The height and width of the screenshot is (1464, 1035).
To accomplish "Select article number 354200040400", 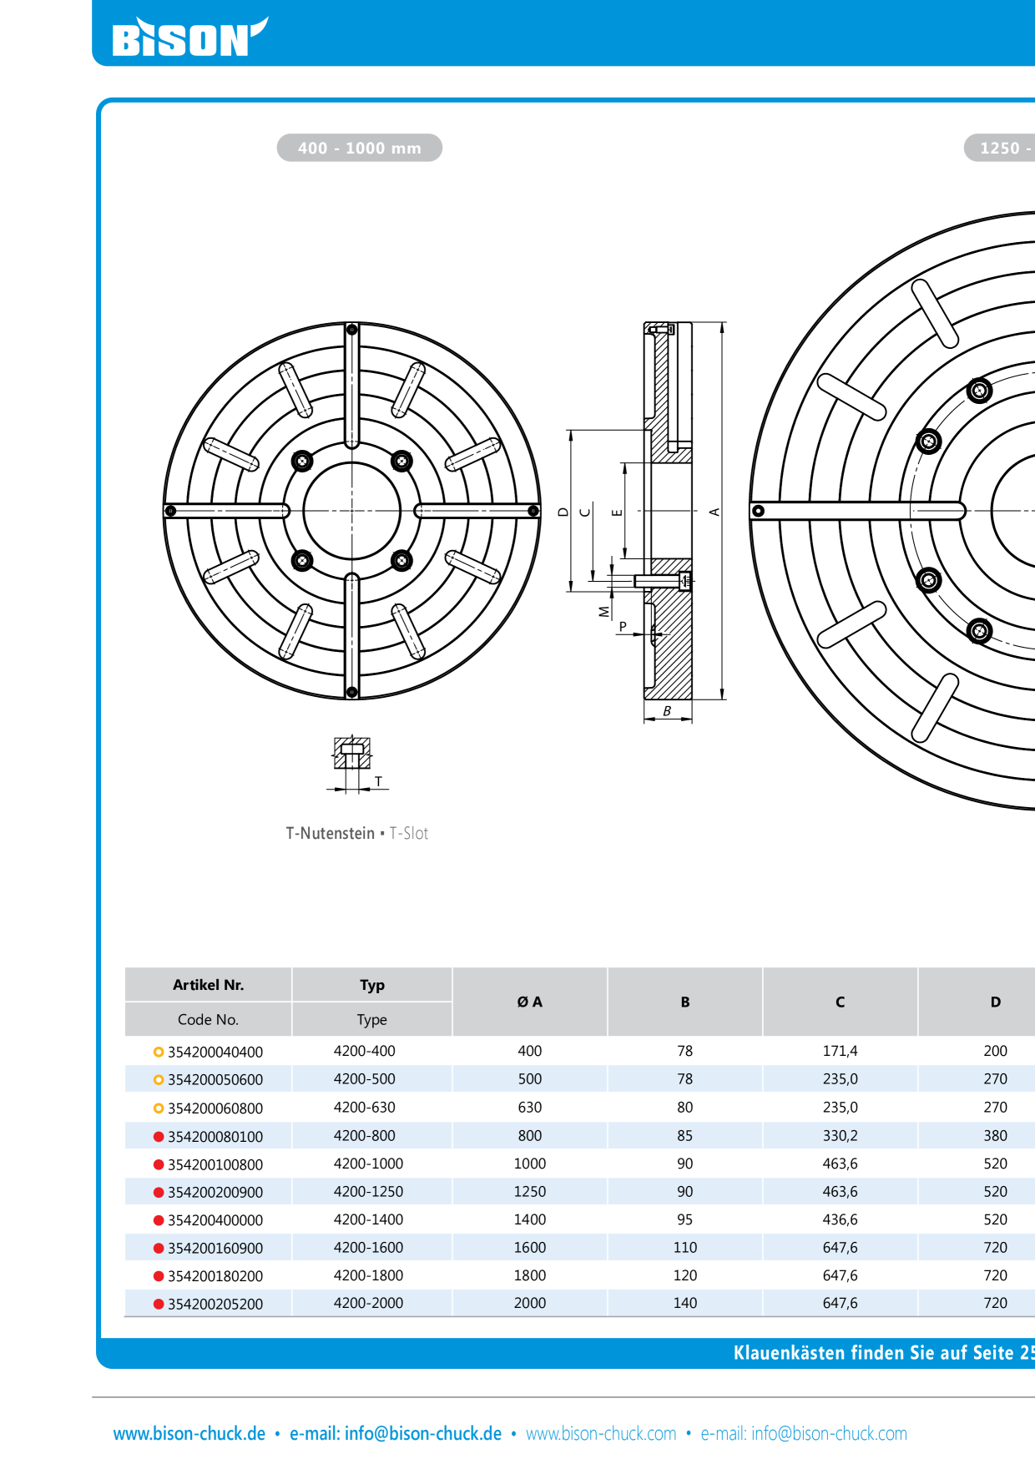I will [x=215, y=1052].
